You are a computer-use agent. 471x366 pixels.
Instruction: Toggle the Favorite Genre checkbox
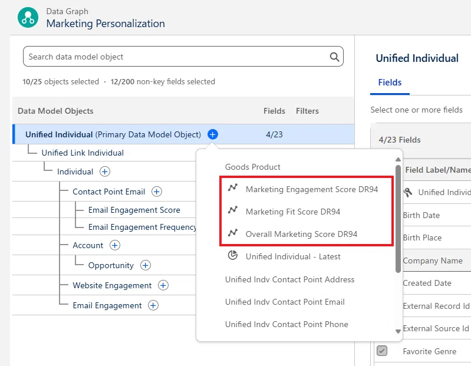click(x=382, y=351)
